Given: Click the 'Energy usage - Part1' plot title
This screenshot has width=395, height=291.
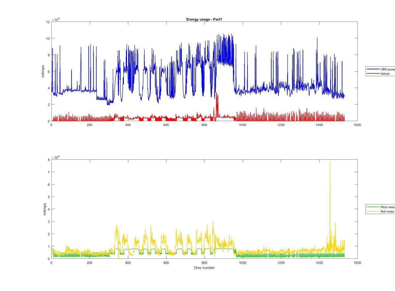Looking at the screenshot, I should click(x=204, y=19).
